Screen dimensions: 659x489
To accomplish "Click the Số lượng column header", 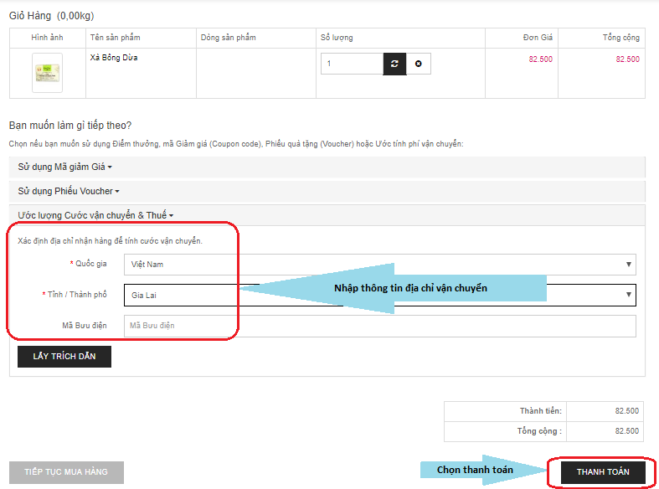I will (x=337, y=38).
